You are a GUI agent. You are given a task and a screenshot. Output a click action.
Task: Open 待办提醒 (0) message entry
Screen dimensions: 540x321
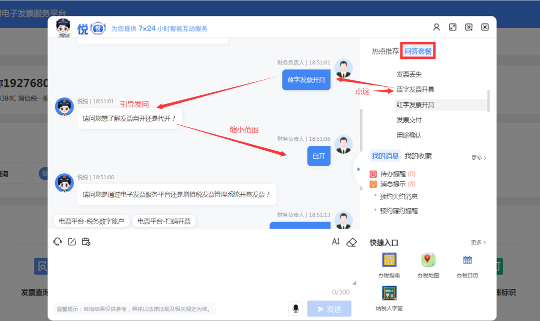pos(397,174)
